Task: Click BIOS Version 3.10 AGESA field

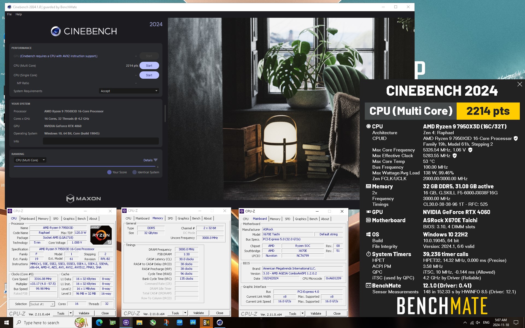Action: [x=302, y=273]
